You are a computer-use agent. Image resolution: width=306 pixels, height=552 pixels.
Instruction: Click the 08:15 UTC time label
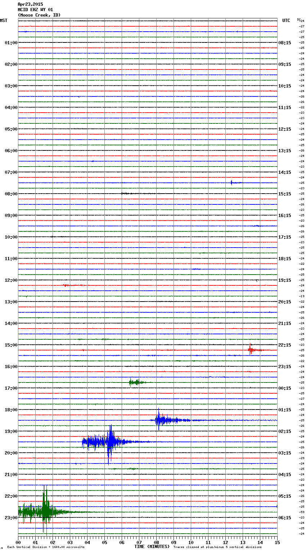285,43
